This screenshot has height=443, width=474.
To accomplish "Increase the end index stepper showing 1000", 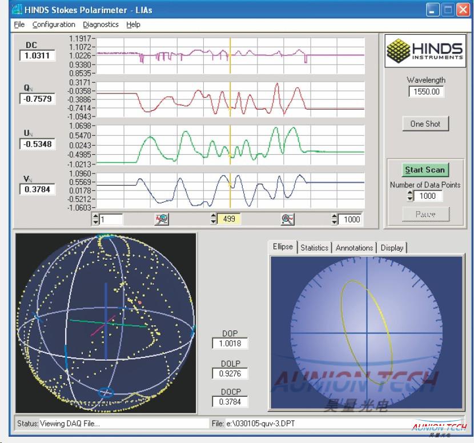I will click(x=334, y=216).
